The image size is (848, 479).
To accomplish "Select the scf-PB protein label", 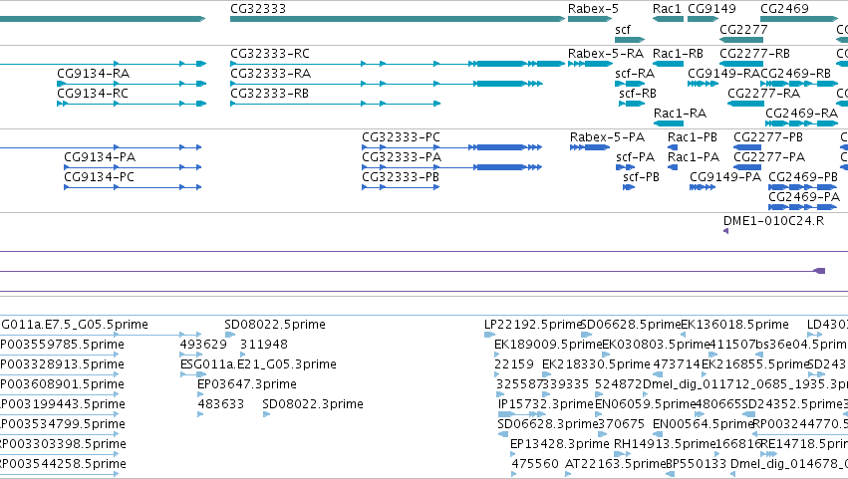I will coord(641,177).
